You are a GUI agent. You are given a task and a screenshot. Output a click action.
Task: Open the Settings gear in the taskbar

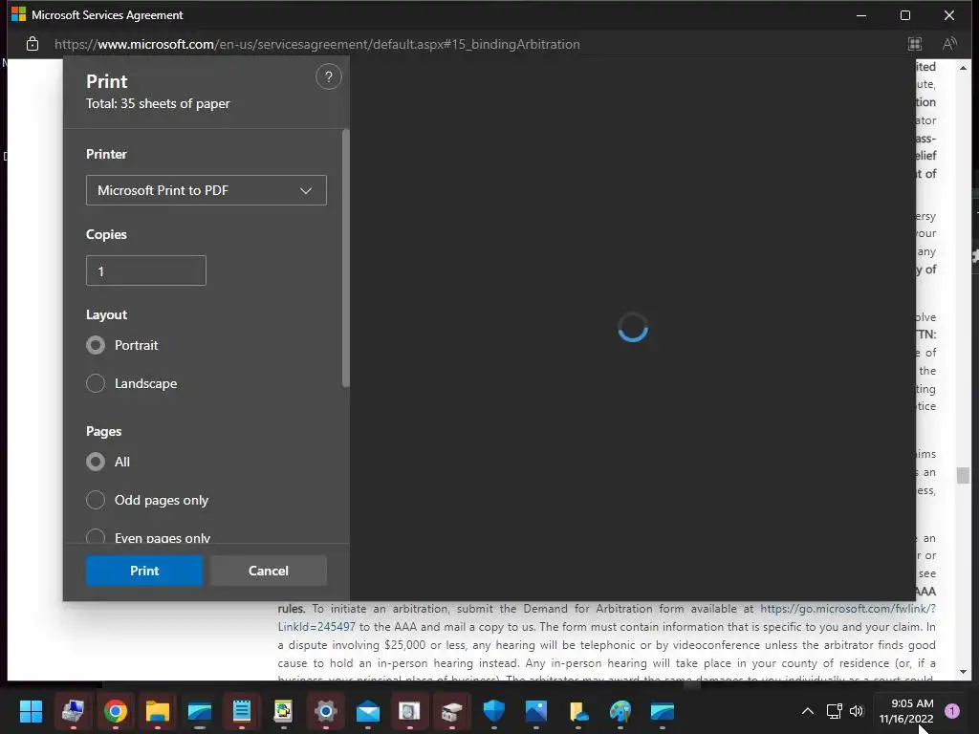(325, 711)
